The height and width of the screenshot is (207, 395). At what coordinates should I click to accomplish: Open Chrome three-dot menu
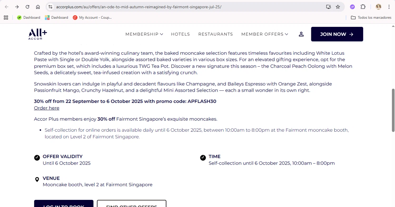tap(389, 7)
